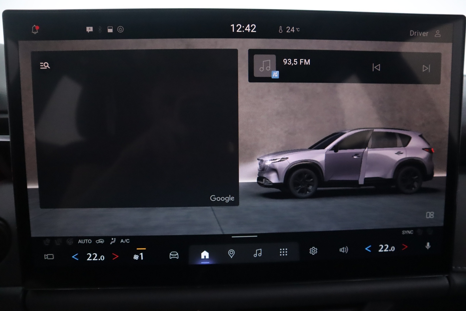Open the music note media tab
Image resolution: width=466 pixels, height=311 pixels.
(257, 253)
